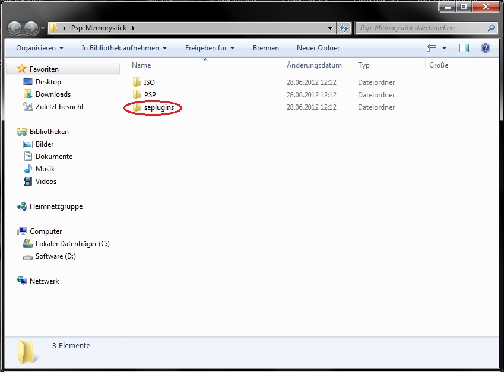This screenshot has height=372, width=504.
Task: Click the Bilder picture icon
Action: click(x=28, y=144)
